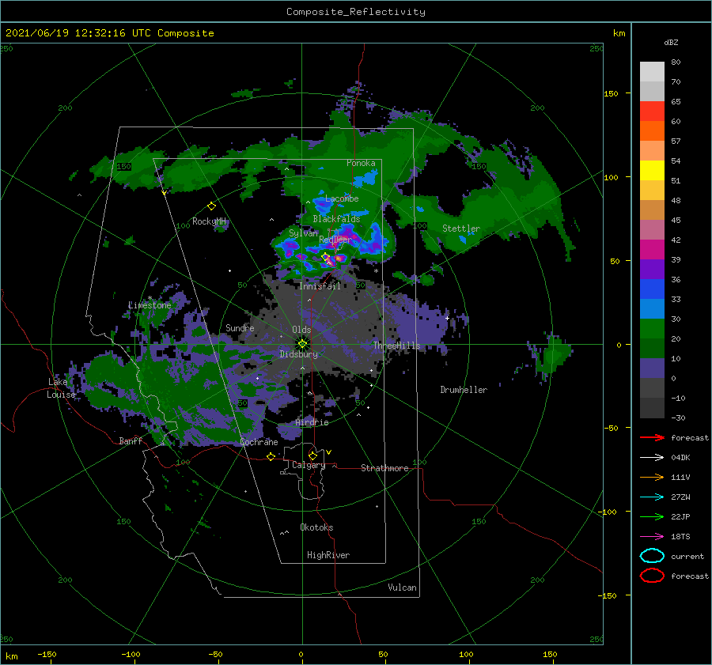This screenshot has height=665, width=712.
Task: Click the RedDeer city label
Action: (335, 240)
